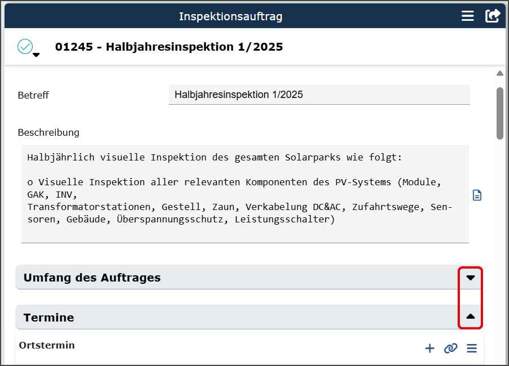
Task: Click the vertical scrollbar thumb
Action: pyautogui.click(x=500, y=113)
